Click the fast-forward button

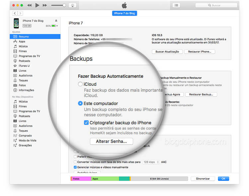tap(45, 5)
